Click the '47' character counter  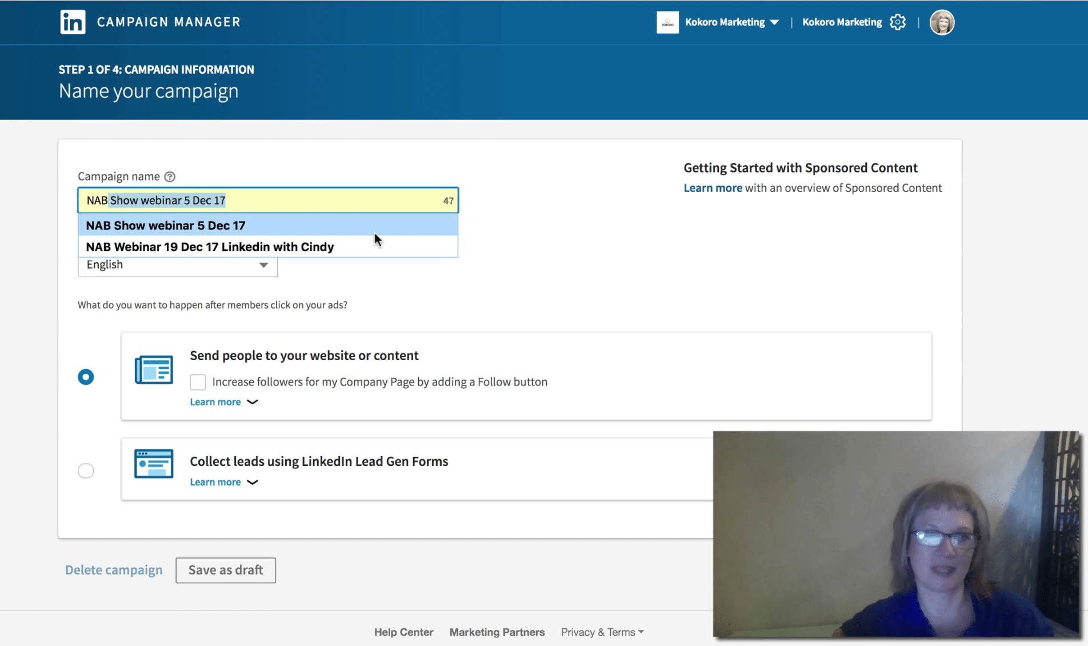coord(448,201)
